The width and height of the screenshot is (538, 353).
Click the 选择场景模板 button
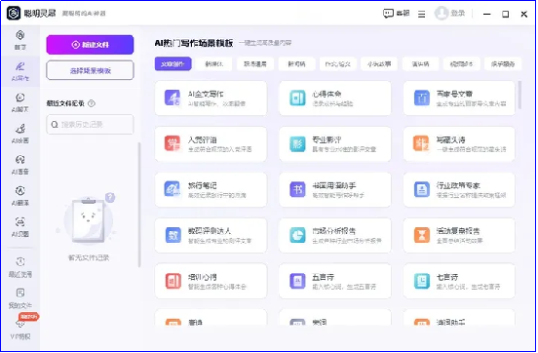click(90, 70)
